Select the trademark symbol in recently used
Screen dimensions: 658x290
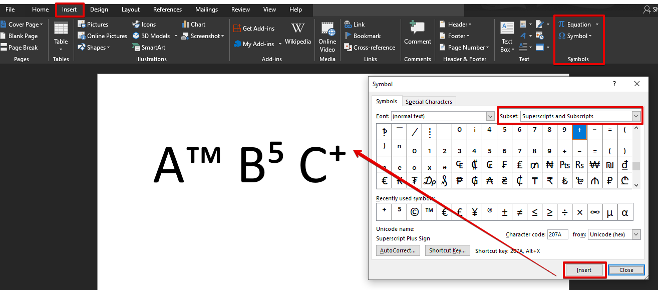[429, 212]
